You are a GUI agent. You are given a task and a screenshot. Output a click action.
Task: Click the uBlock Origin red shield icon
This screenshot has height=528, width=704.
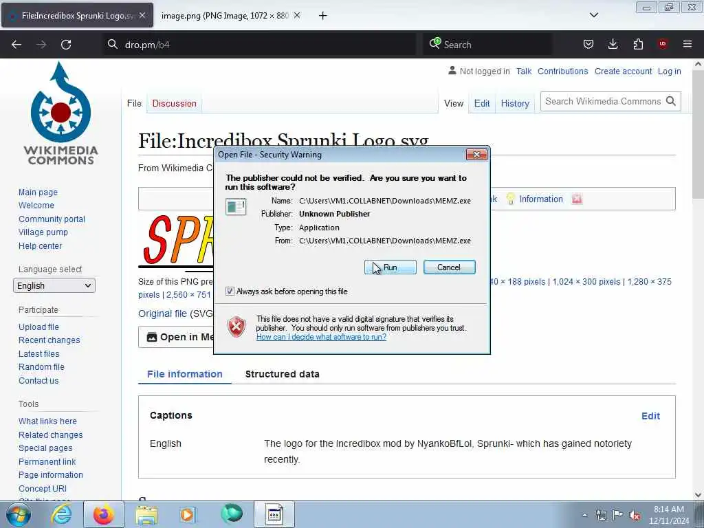click(663, 44)
